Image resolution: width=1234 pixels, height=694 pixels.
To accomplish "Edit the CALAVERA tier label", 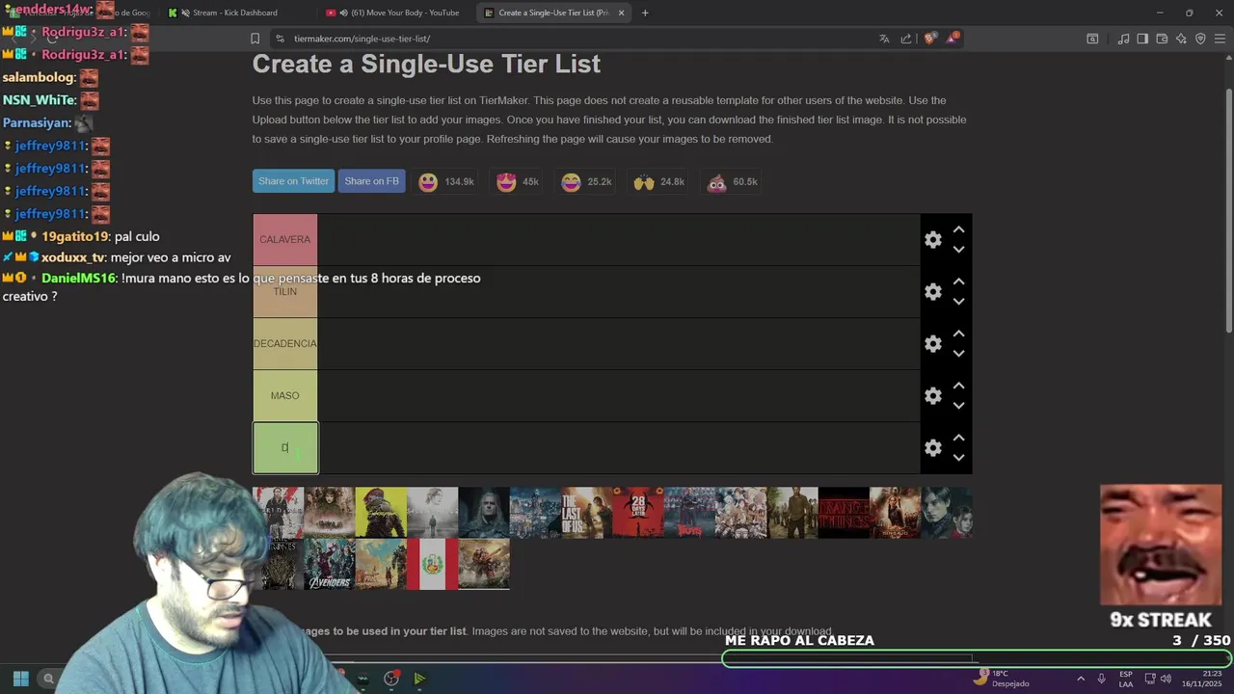I will [x=284, y=240].
